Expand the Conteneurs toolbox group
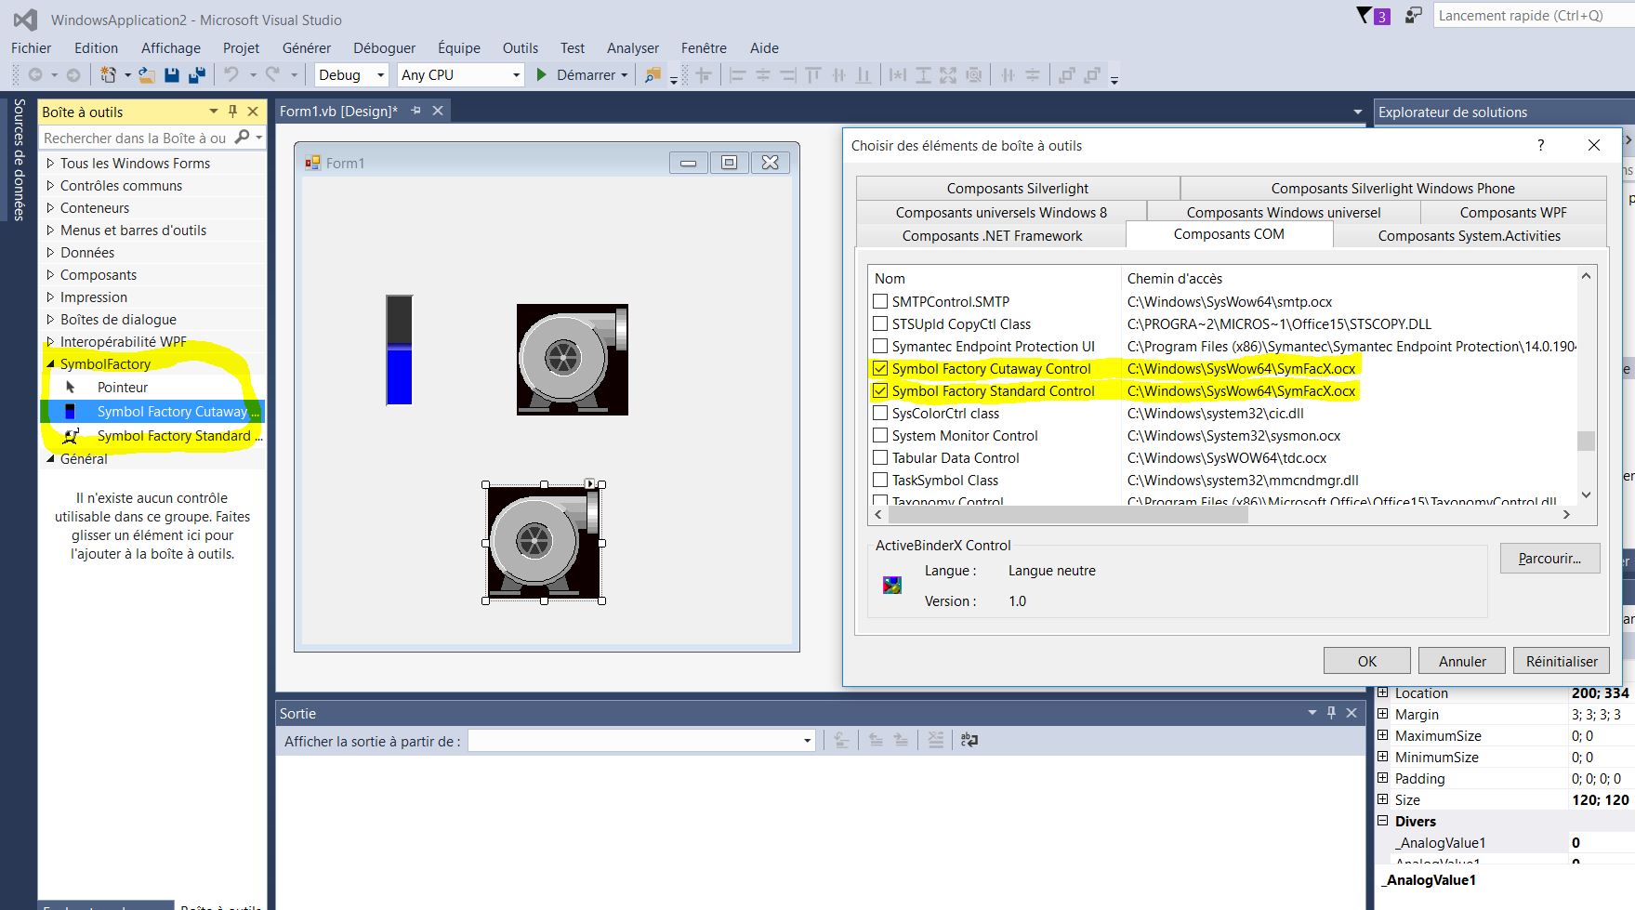 point(50,207)
